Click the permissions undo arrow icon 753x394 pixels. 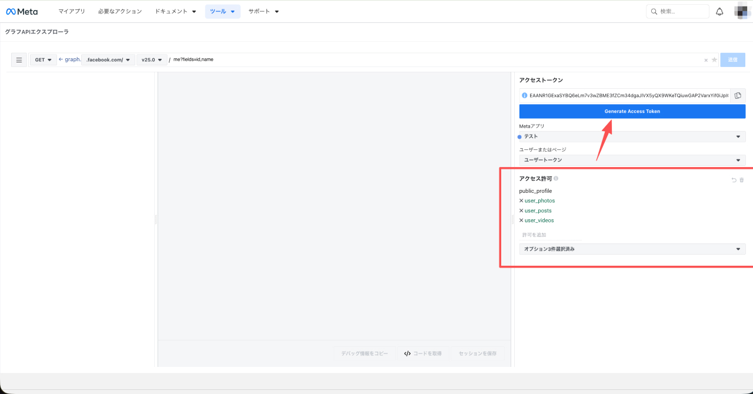(x=734, y=180)
